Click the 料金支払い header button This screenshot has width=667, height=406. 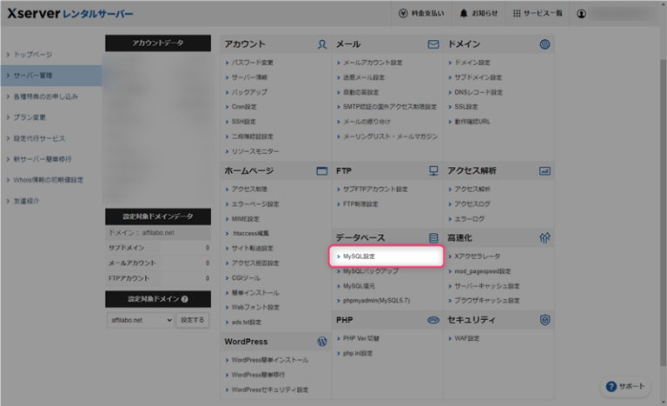point(424,14)
